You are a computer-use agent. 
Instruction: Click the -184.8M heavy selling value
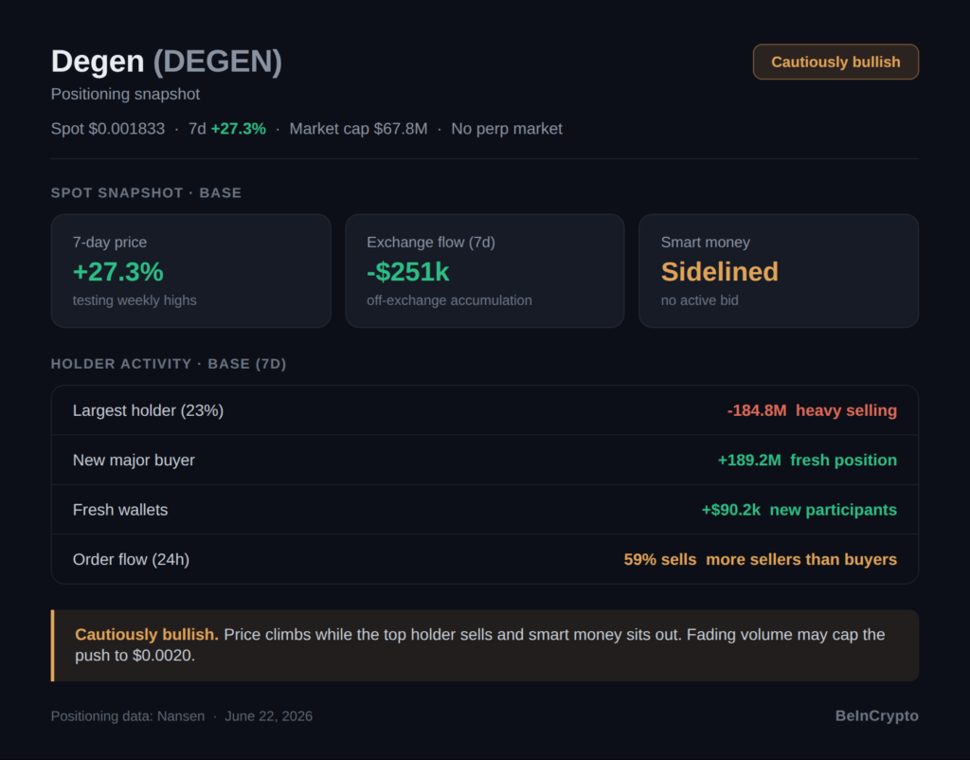click(812, 410)
